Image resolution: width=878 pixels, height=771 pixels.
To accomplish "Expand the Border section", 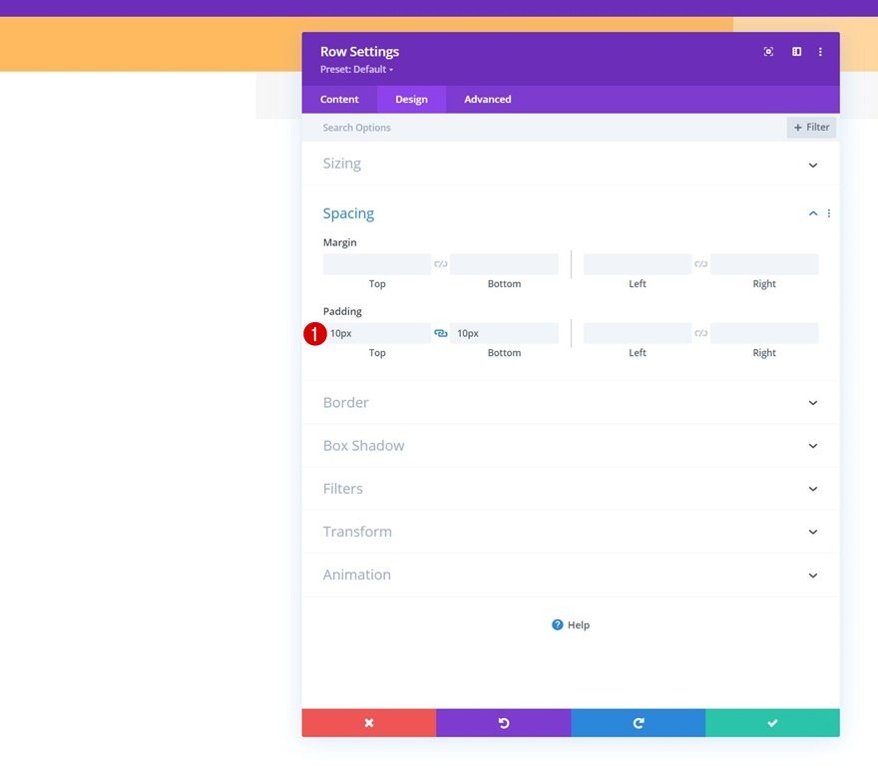I will pyautogui.click(x=571, y=403).
